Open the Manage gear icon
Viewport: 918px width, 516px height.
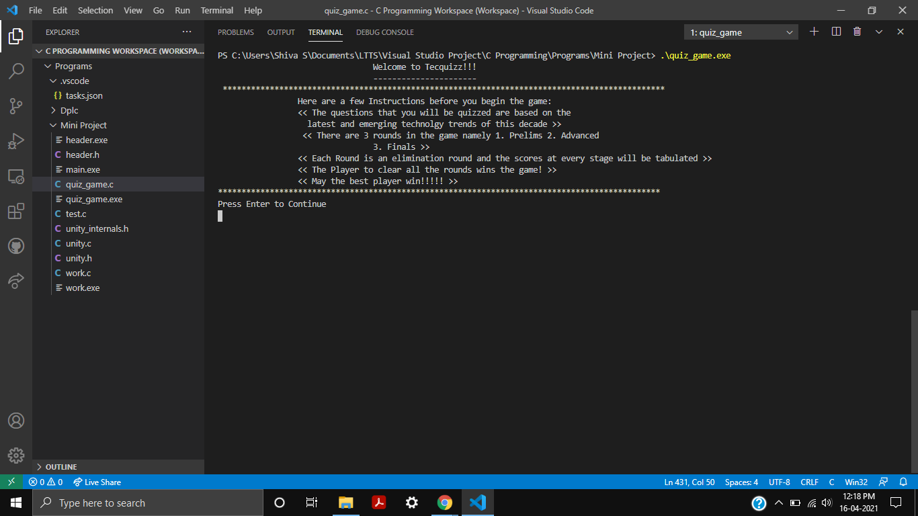click(16, 456)
